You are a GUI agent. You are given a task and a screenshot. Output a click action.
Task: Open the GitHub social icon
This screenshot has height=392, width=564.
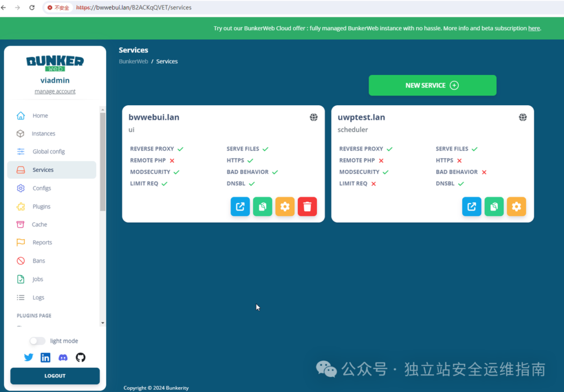click(80, 357)
